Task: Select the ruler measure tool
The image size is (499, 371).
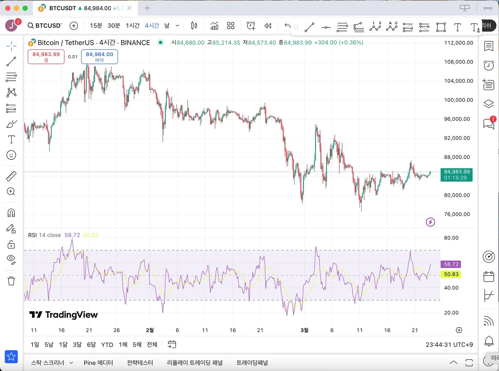Action: tap(11, 176)
